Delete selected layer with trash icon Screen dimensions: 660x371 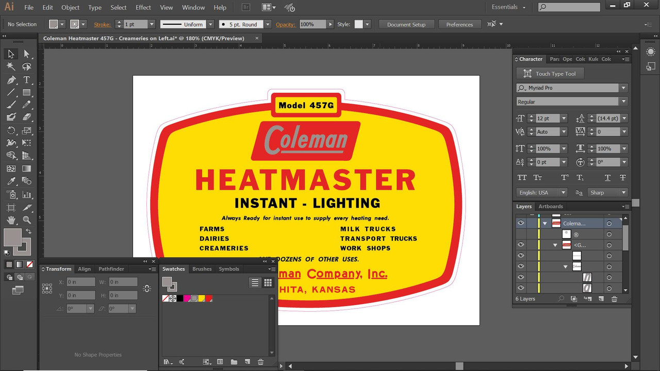(614, 299)
